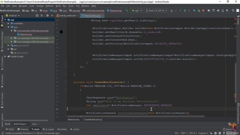
Task: Click the tool window quick access icon in the status bar
Action: [x=3, y=133]
